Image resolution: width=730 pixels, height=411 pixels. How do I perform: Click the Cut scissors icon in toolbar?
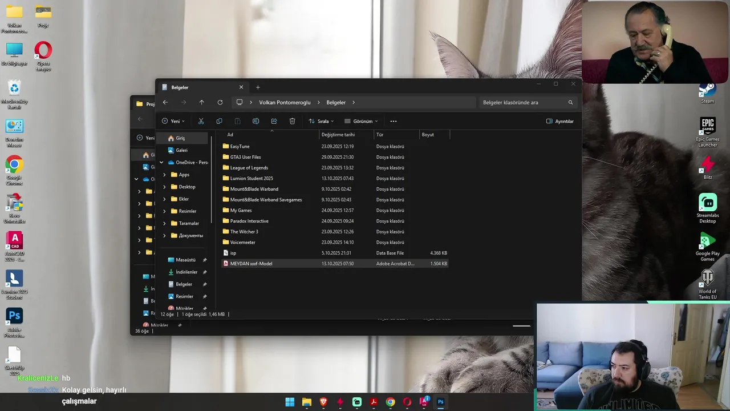[x=201, y=121]
